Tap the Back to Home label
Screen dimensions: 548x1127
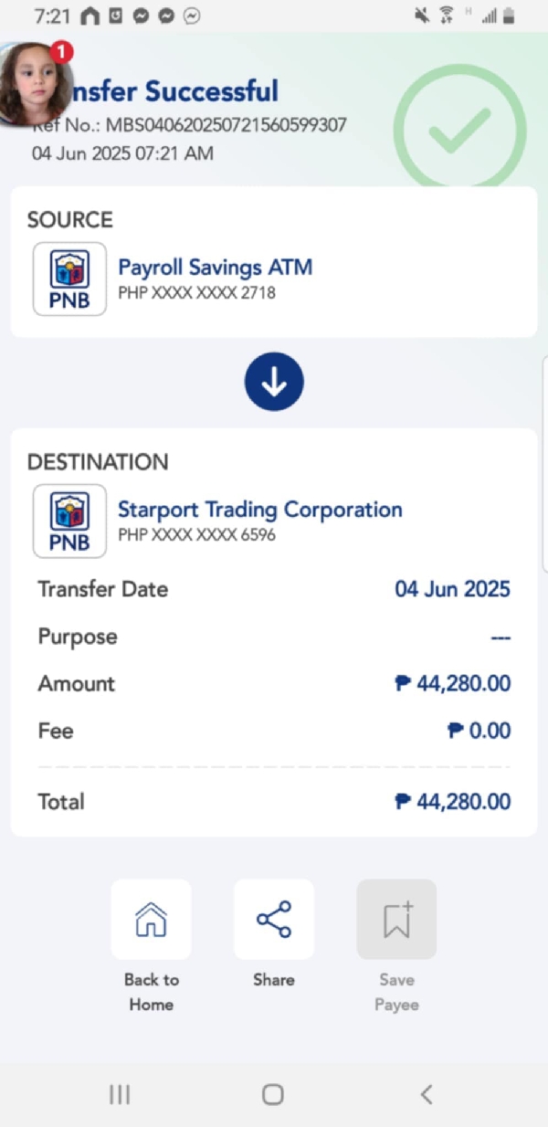[x=151, y=992]
